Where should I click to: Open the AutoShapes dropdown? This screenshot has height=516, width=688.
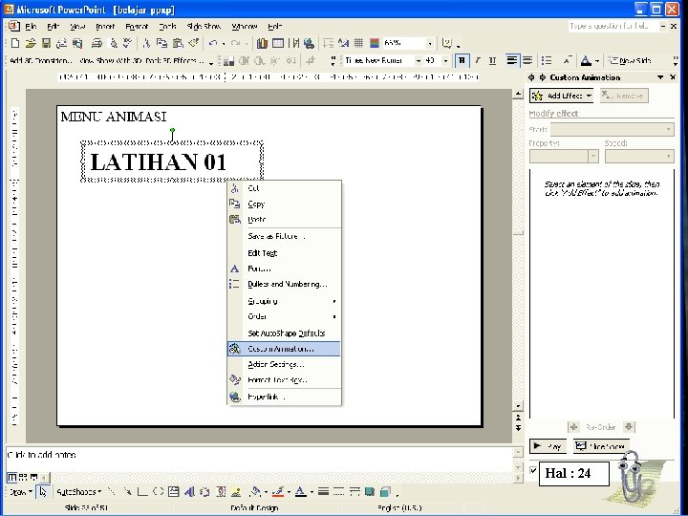click(x=79, y=492)
